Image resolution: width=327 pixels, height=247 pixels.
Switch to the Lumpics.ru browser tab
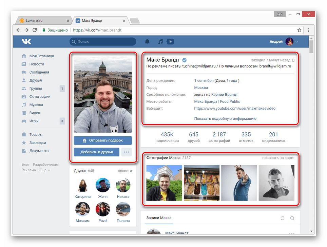pyautogui.click(x=44, y=21)
